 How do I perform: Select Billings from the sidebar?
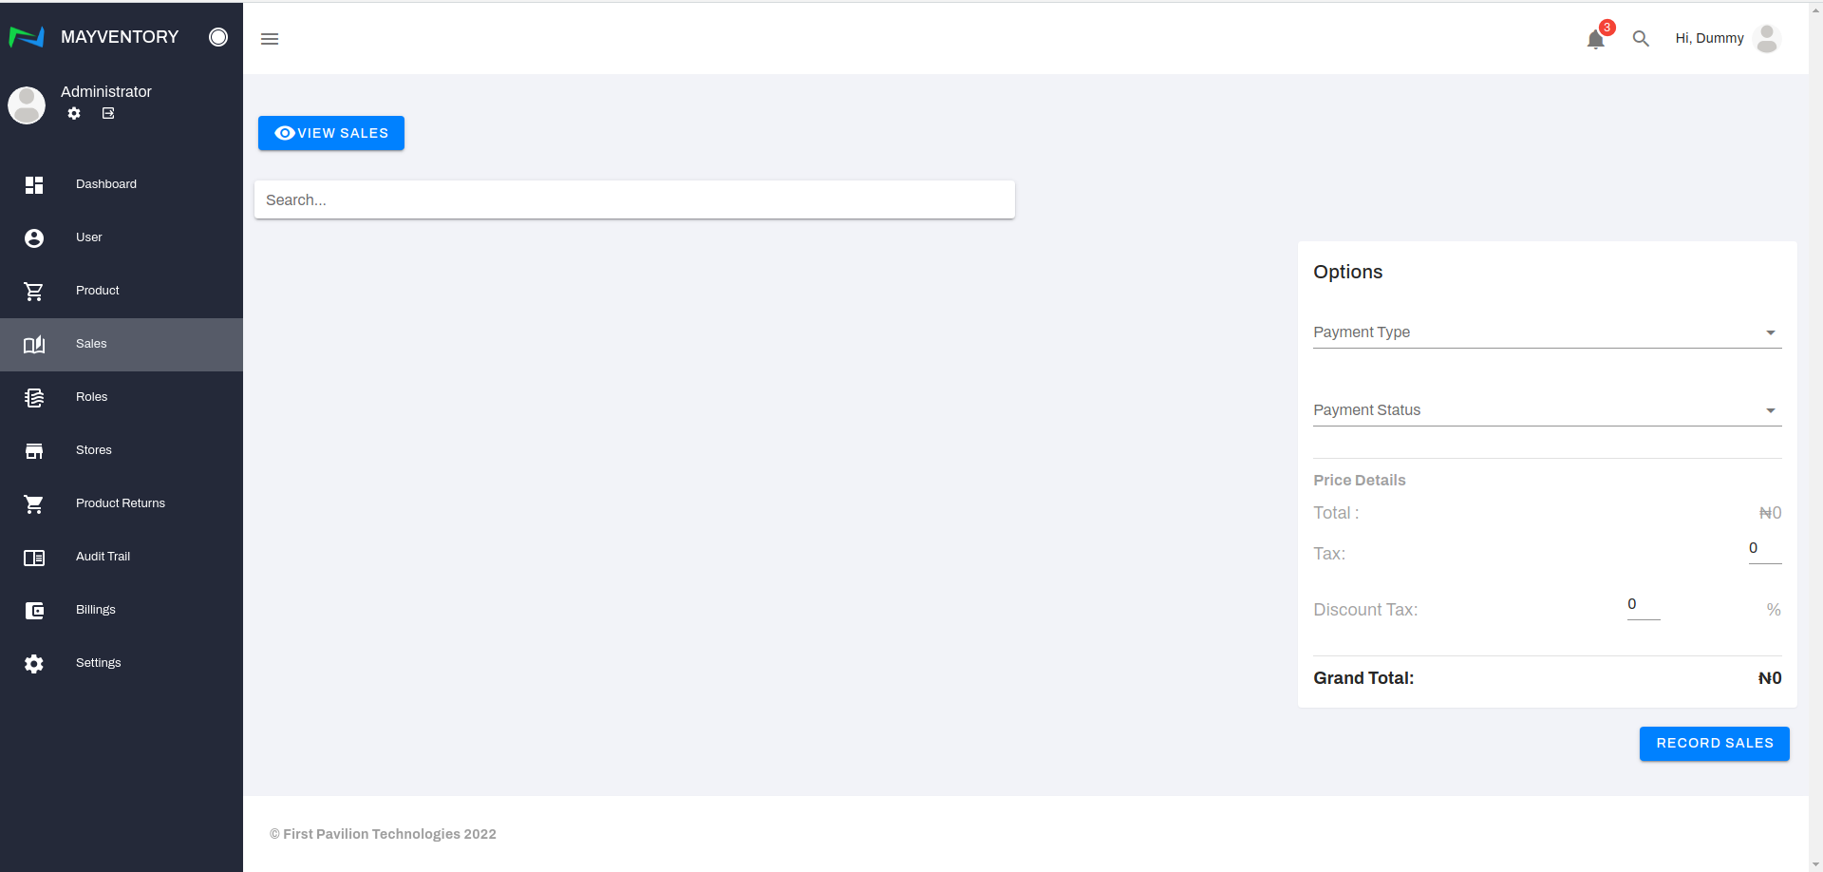point(95,610)
